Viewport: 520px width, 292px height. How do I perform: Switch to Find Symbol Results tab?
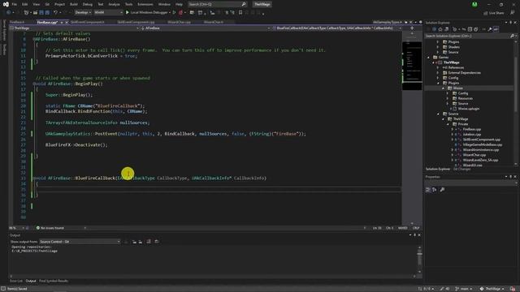[x=54, y=281]
